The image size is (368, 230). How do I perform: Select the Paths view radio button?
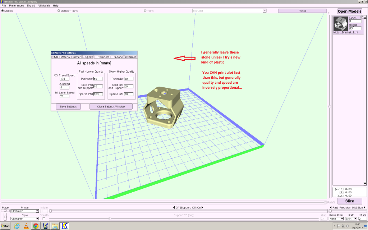(145, 10)
